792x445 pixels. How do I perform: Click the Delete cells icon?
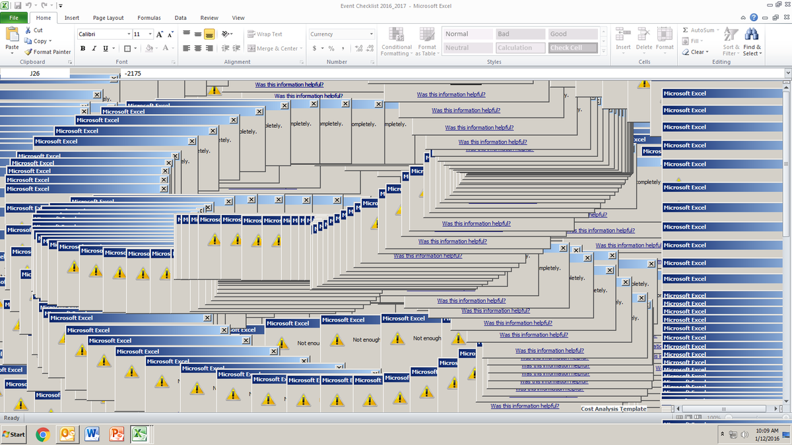point(644,34)
